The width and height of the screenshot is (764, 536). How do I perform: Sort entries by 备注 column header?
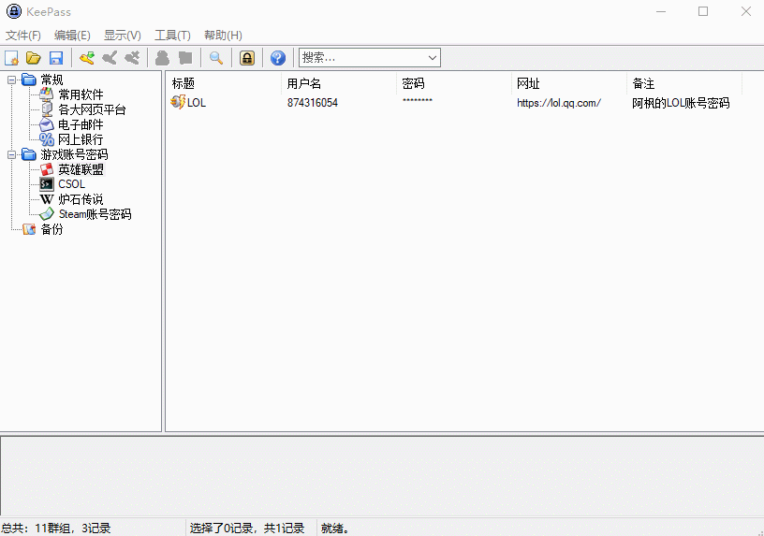tap(684, 83)
